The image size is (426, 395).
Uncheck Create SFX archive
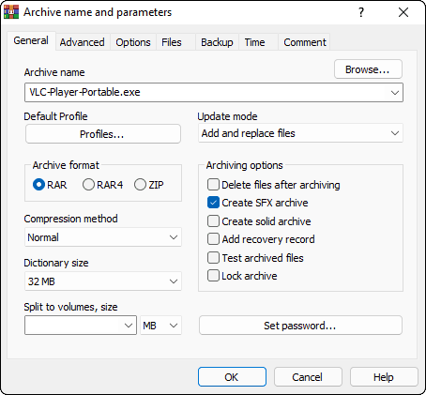(x=213, y=203)
